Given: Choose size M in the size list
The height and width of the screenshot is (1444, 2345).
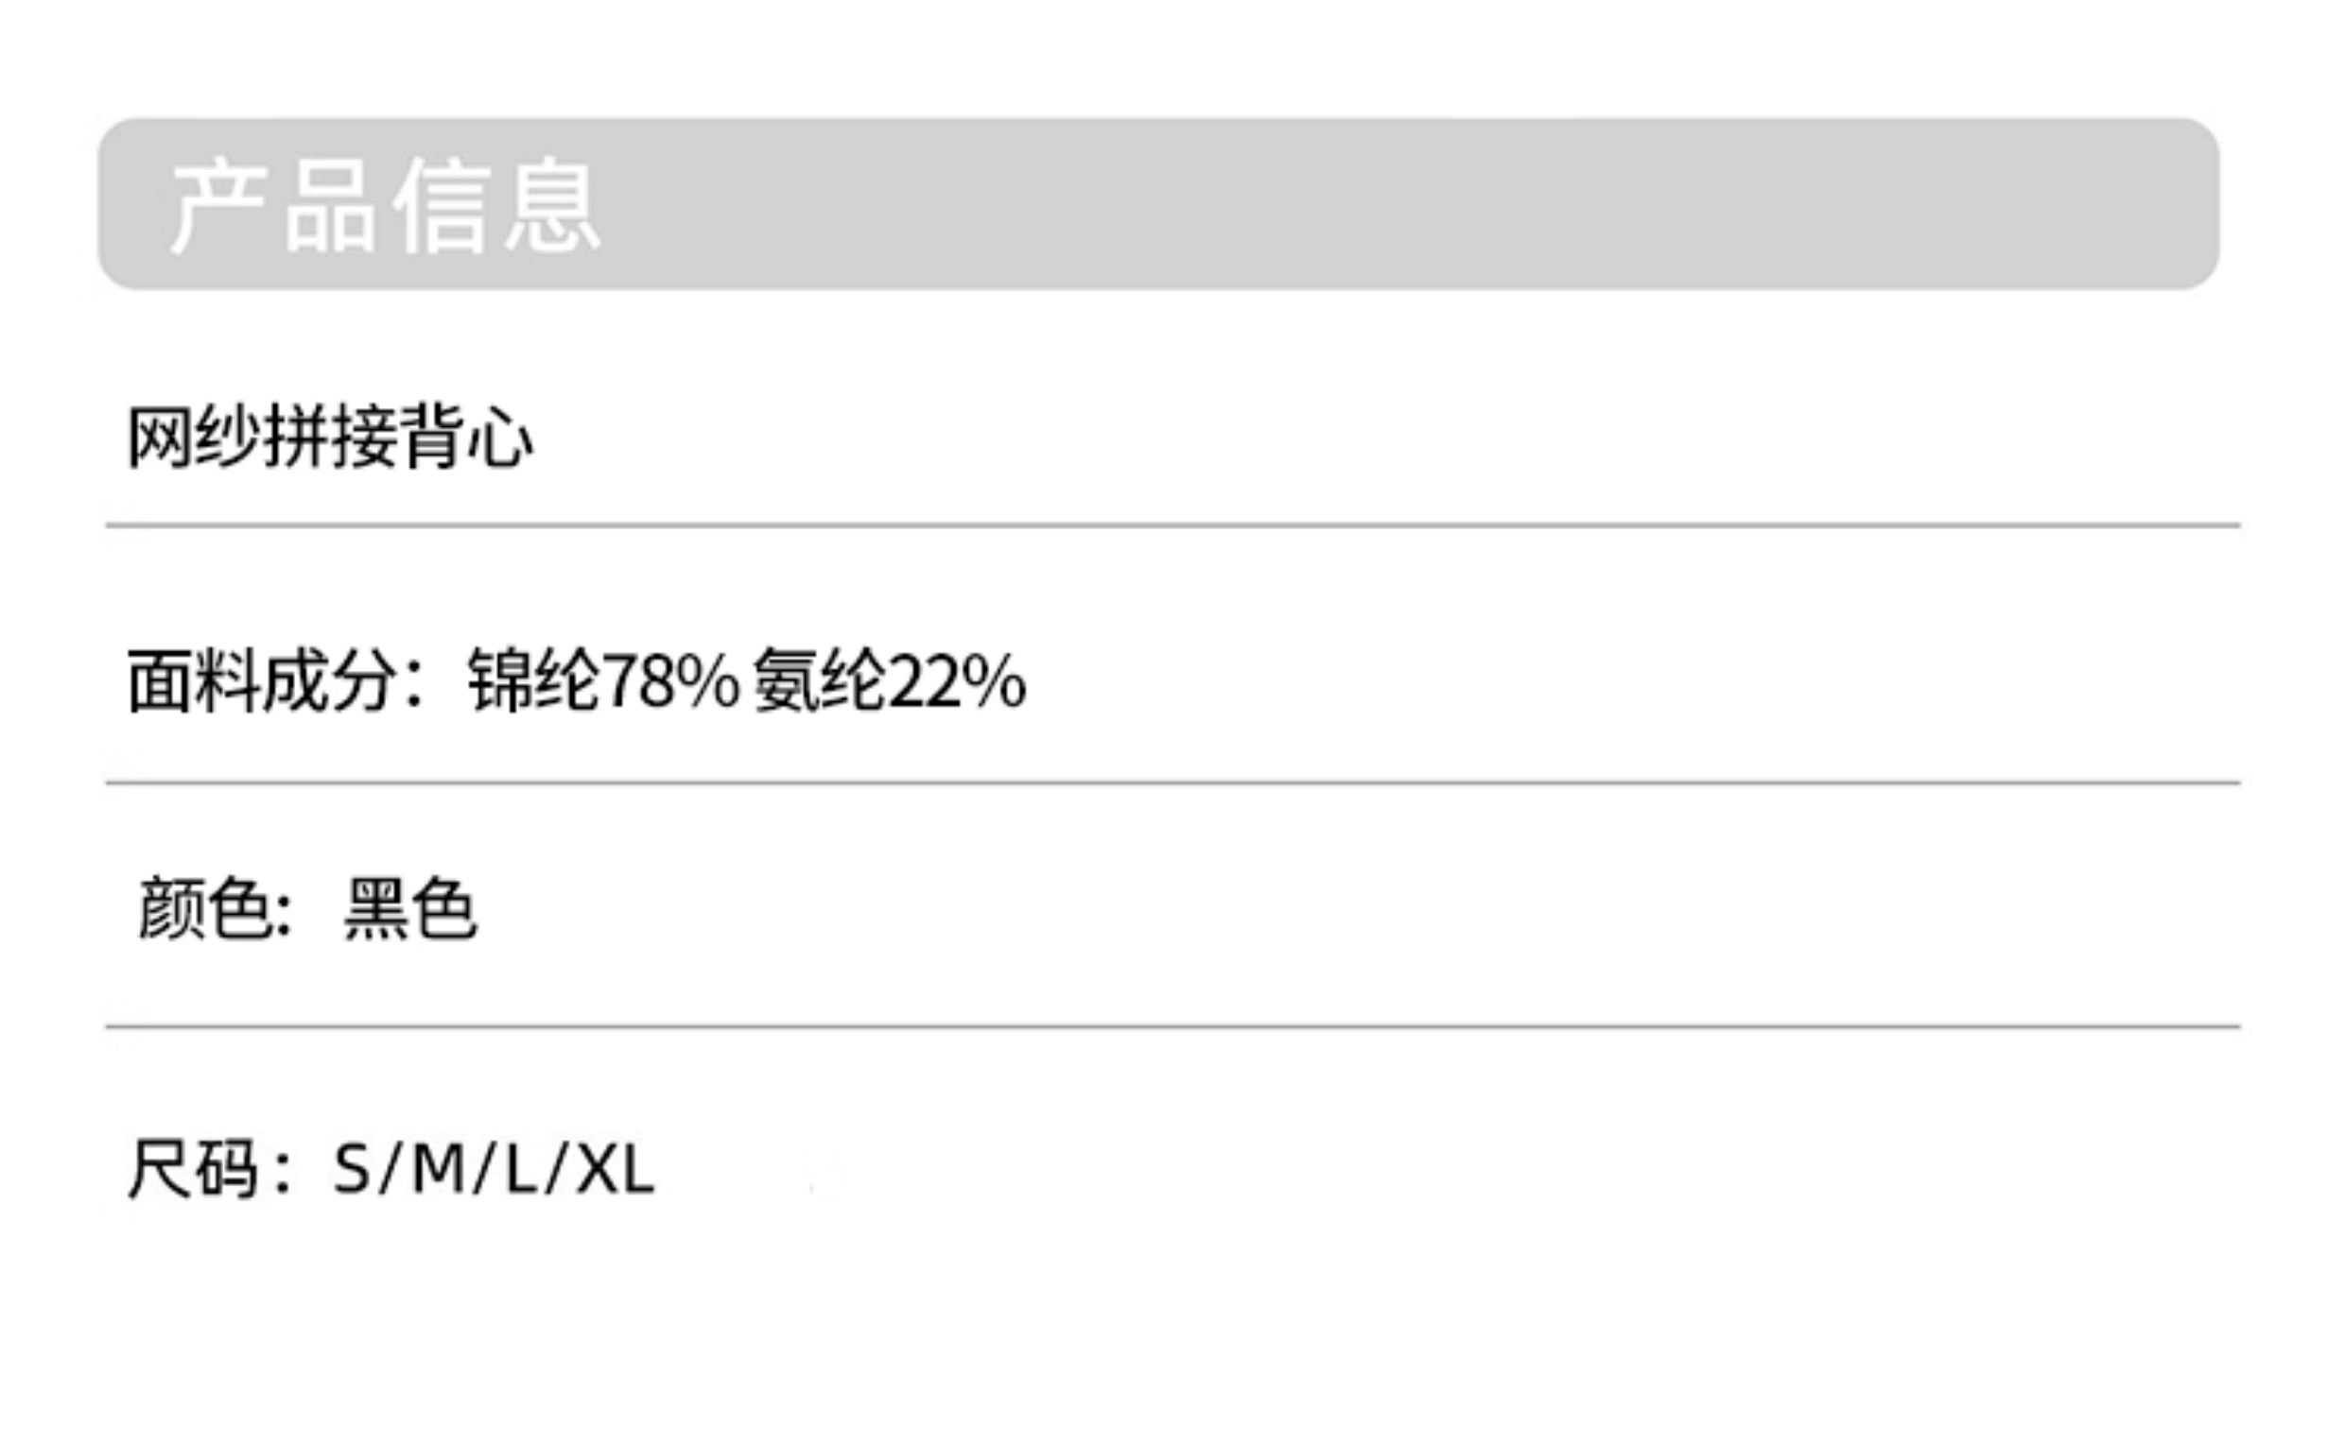Looking at the screenshot, I should (x=439, y=1168).
